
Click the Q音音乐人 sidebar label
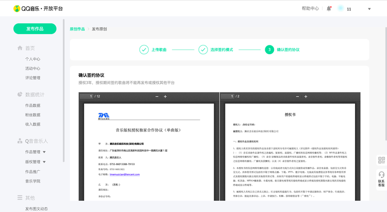click(x=36, y=141)
